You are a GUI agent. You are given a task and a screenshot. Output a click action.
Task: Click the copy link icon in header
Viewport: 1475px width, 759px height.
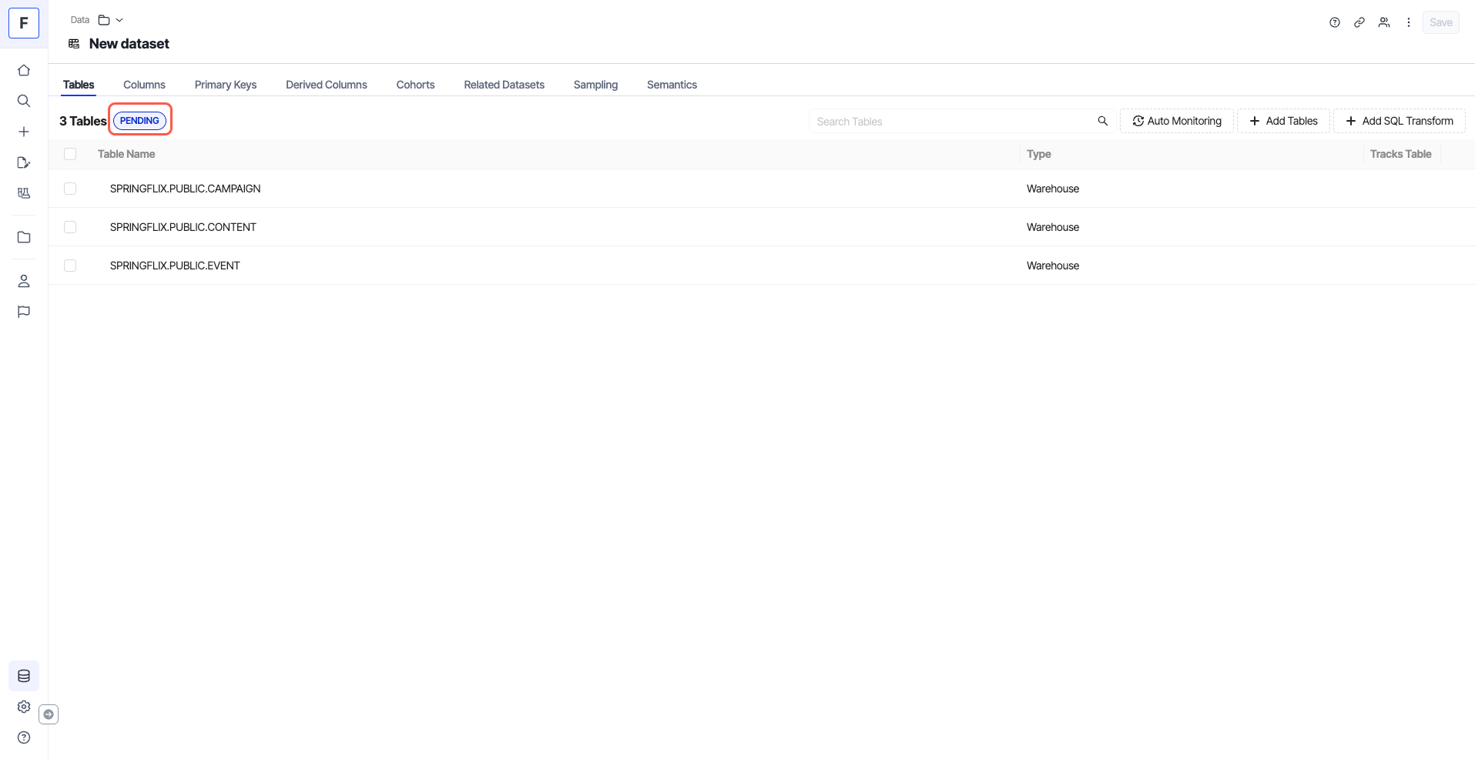[x=1359, y=22]
